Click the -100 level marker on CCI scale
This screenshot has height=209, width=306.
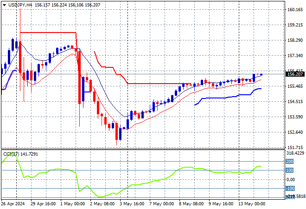(290, 189)
